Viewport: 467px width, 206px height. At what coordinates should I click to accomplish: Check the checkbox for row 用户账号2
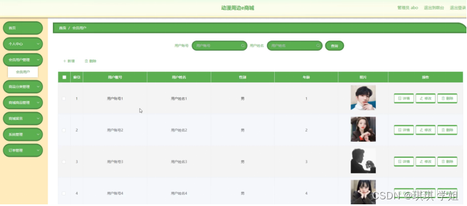(x=64, y=130)
